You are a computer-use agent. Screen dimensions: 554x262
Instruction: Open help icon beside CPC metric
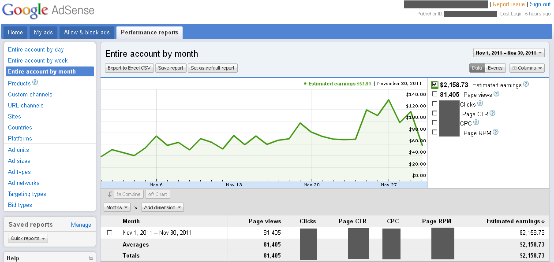(476, 122)
